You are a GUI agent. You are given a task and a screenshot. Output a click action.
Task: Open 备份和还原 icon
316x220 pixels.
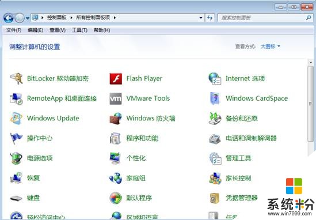(215, 119)
